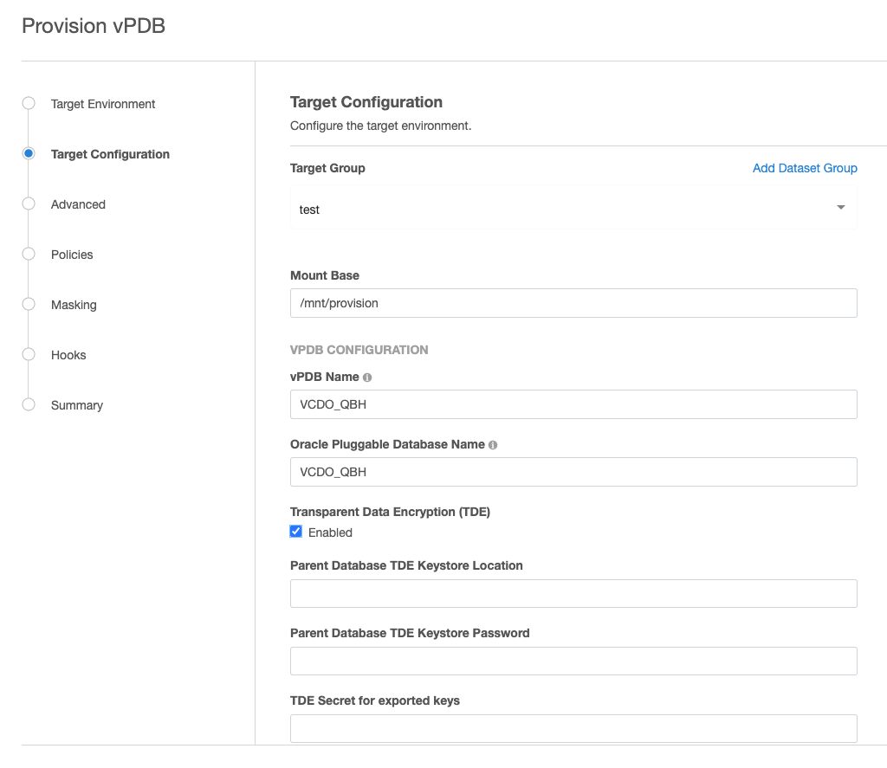The height and width of the screenshot is (768, 887).
Task: Select the Summary step
Action: 76,405
